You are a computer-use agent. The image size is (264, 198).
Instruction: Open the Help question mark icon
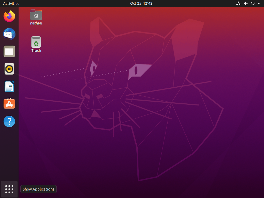click(9, 121)
